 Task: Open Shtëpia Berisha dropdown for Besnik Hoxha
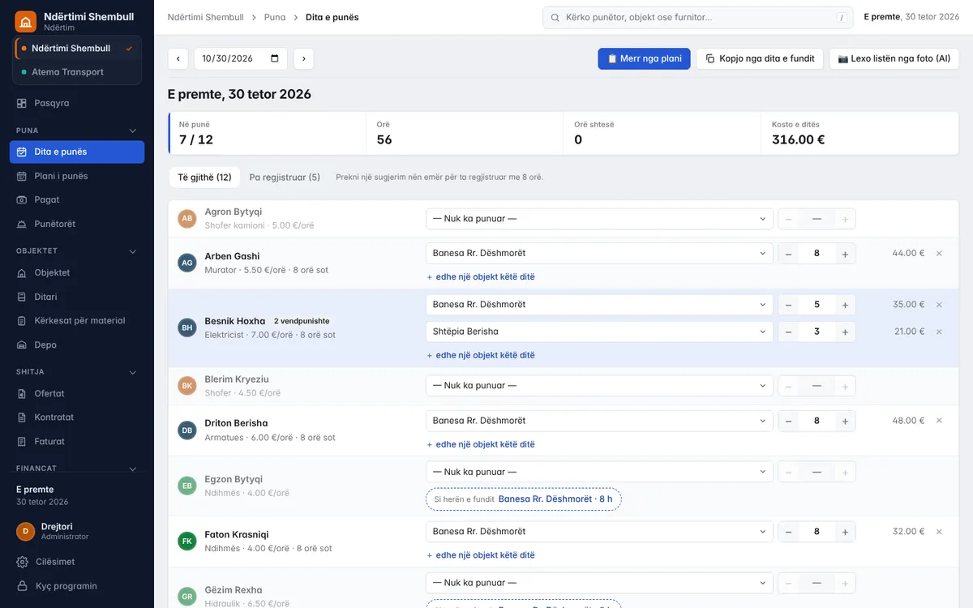tap(599, 332)
